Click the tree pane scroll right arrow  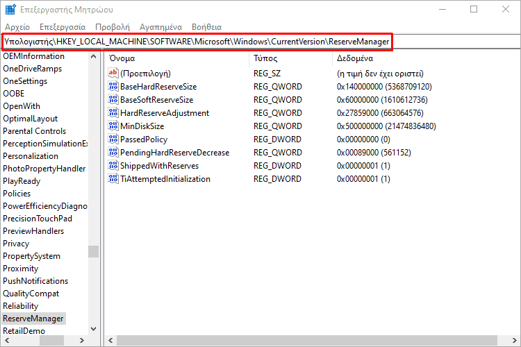point(82,340)
